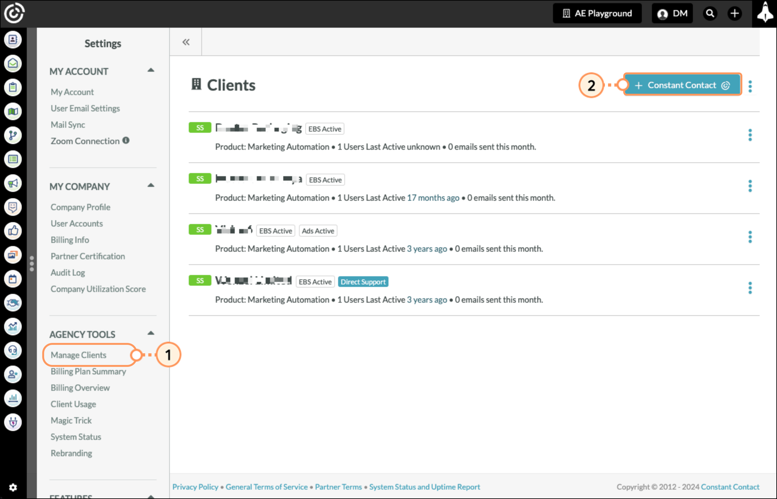Image resolution: width=777 pixels, height=499 pixels.
Task: Open the branch workflow sidebar icon
Action: (x=13, y=135)
